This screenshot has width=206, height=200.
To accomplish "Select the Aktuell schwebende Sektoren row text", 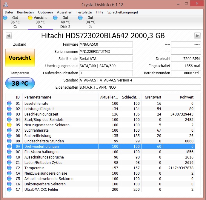I will [x=49, y=179].
